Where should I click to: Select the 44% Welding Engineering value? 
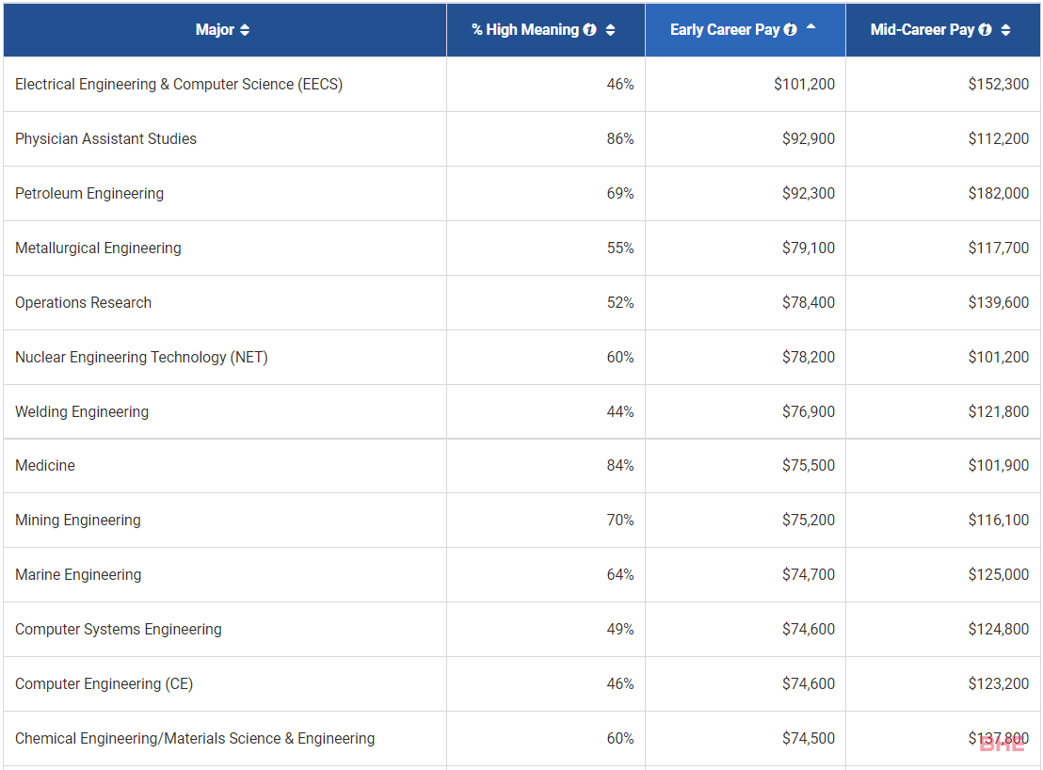point(620,411)
